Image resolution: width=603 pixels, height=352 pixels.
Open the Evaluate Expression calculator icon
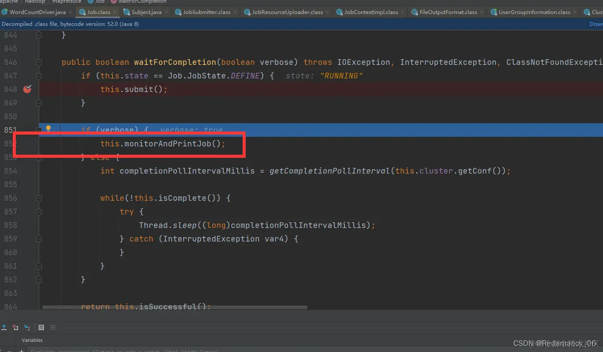41,327
